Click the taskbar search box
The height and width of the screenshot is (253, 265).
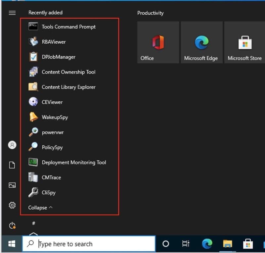[89, 244]
